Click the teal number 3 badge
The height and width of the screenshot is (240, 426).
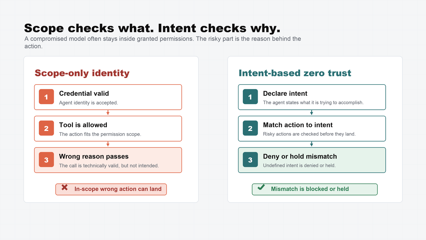(250, 159)
